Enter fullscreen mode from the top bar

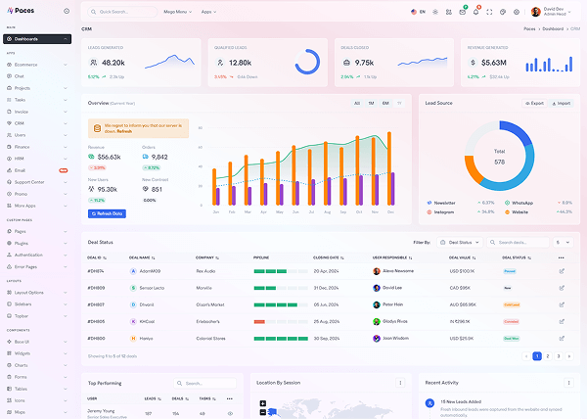(489, 12)
